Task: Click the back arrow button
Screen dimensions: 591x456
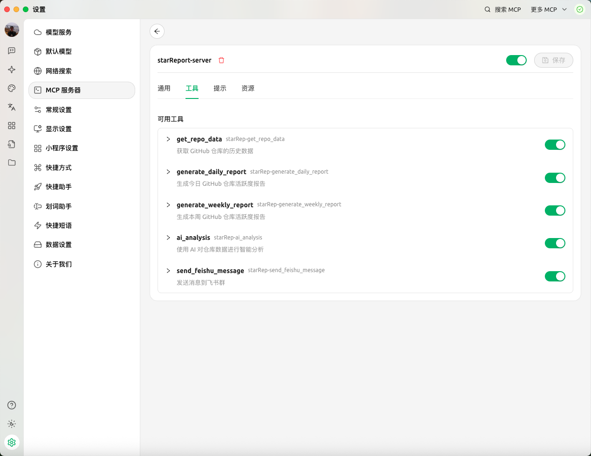Action: click(157, 31)
